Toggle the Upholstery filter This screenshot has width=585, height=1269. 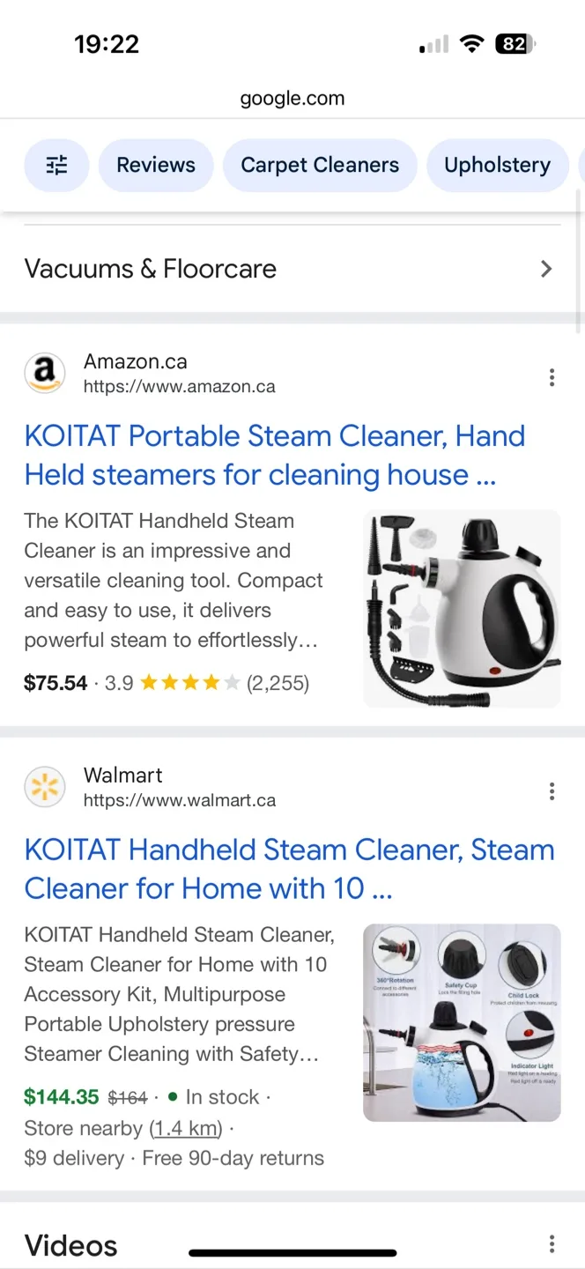[x=497, y=165]
